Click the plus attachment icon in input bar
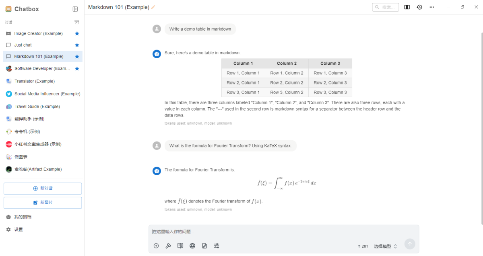 156,246
